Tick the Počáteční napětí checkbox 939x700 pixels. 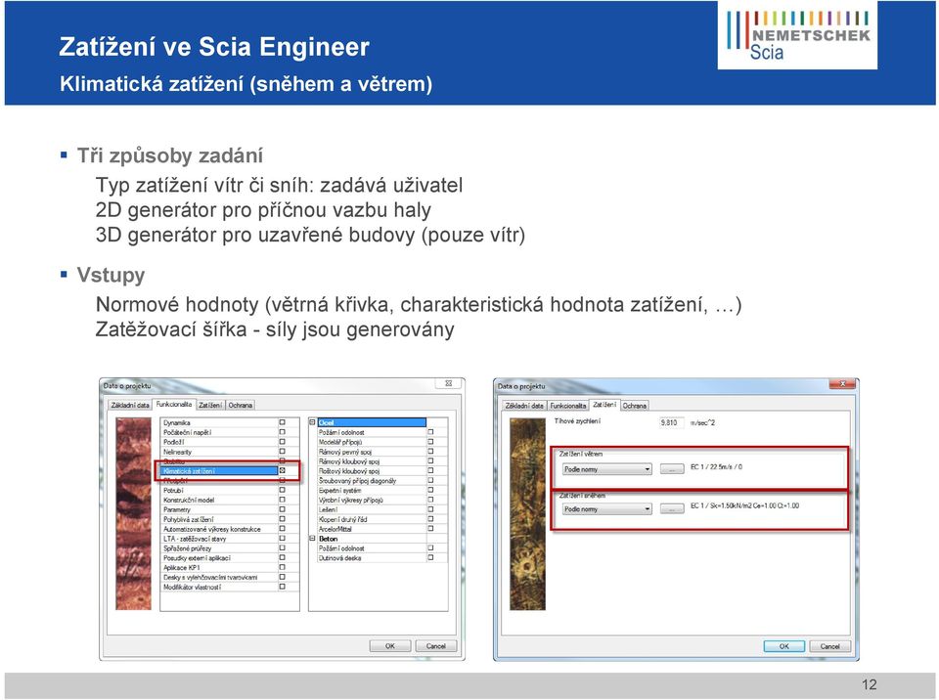(282, 432)
